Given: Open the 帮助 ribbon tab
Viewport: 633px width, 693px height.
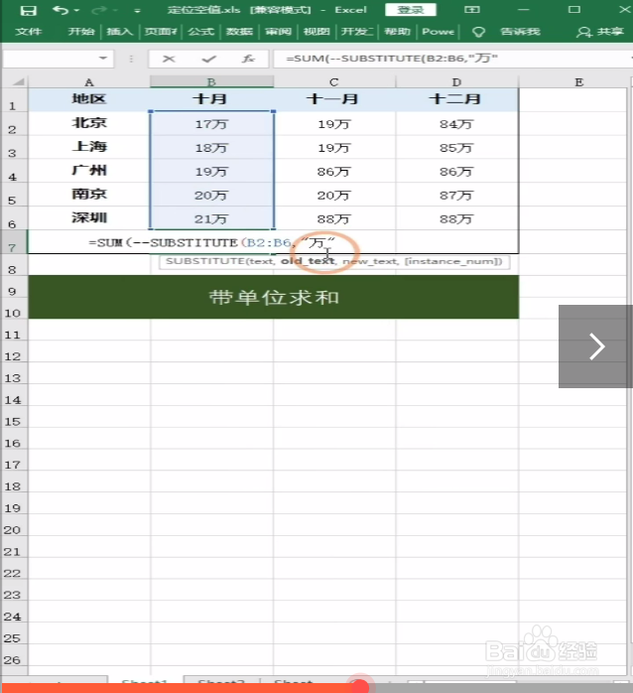Looking at the screenshot, I should [397, 32].
